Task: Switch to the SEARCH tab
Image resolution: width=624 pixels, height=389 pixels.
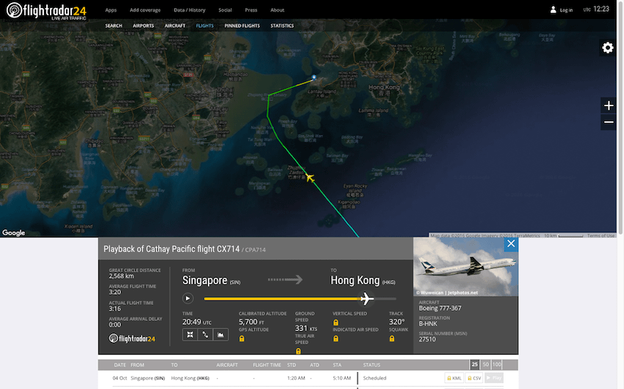Action: [x=114, y=26]
